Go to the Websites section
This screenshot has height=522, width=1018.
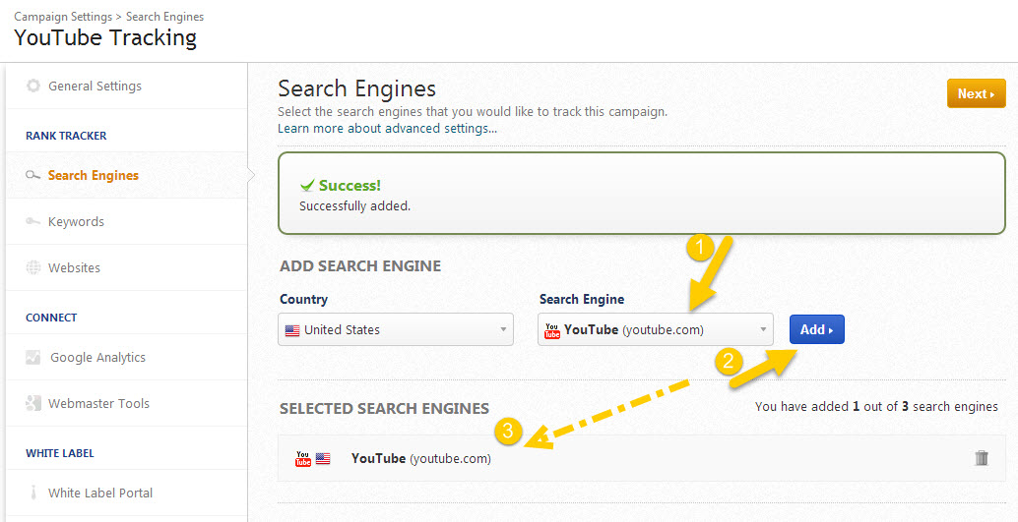pyautogui.click(x=74, y=267)
